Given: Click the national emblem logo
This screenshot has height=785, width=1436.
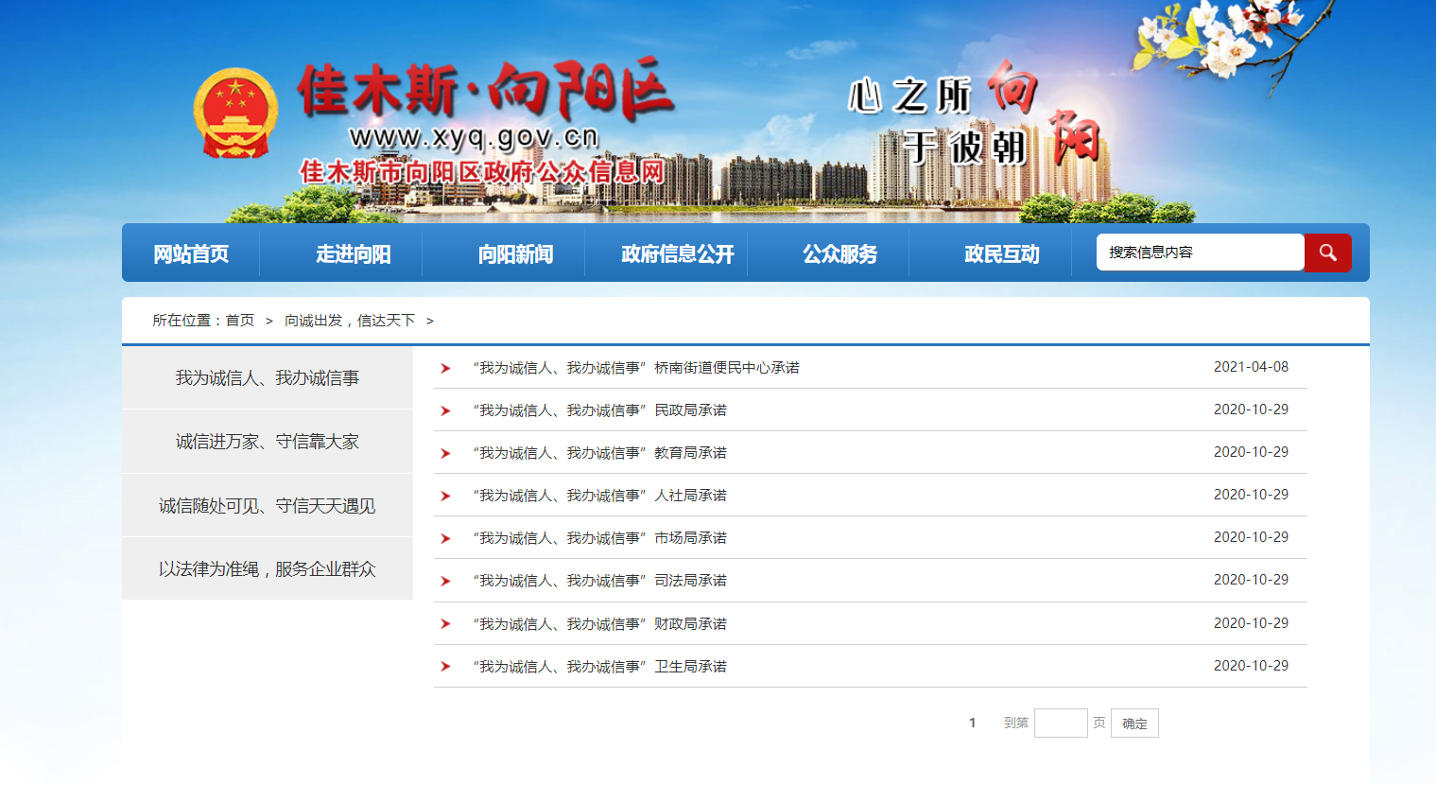Looking at the screenshot, I should click(x=235, y=113).
